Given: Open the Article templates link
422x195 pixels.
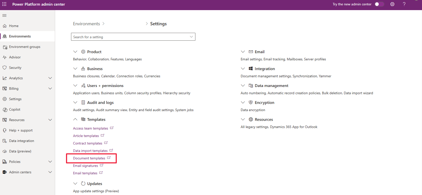Looking at the screenshot, I should [x=86, y=136].
